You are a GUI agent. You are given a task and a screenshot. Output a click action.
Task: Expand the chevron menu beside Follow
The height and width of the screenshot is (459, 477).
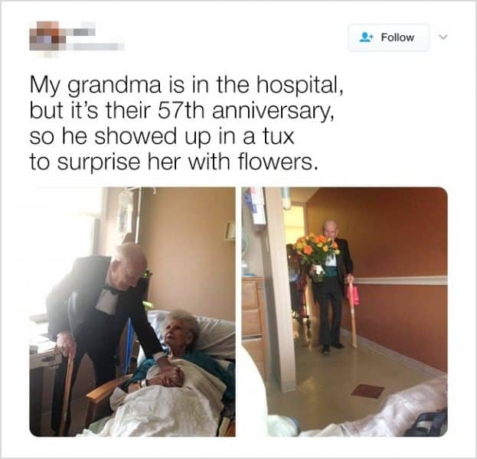pos(444,37)
